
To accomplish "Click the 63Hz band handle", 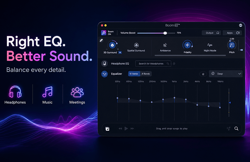I will click(x=129, y=99).
